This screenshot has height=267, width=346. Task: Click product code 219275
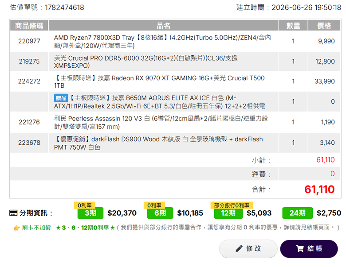click(29, 61)
